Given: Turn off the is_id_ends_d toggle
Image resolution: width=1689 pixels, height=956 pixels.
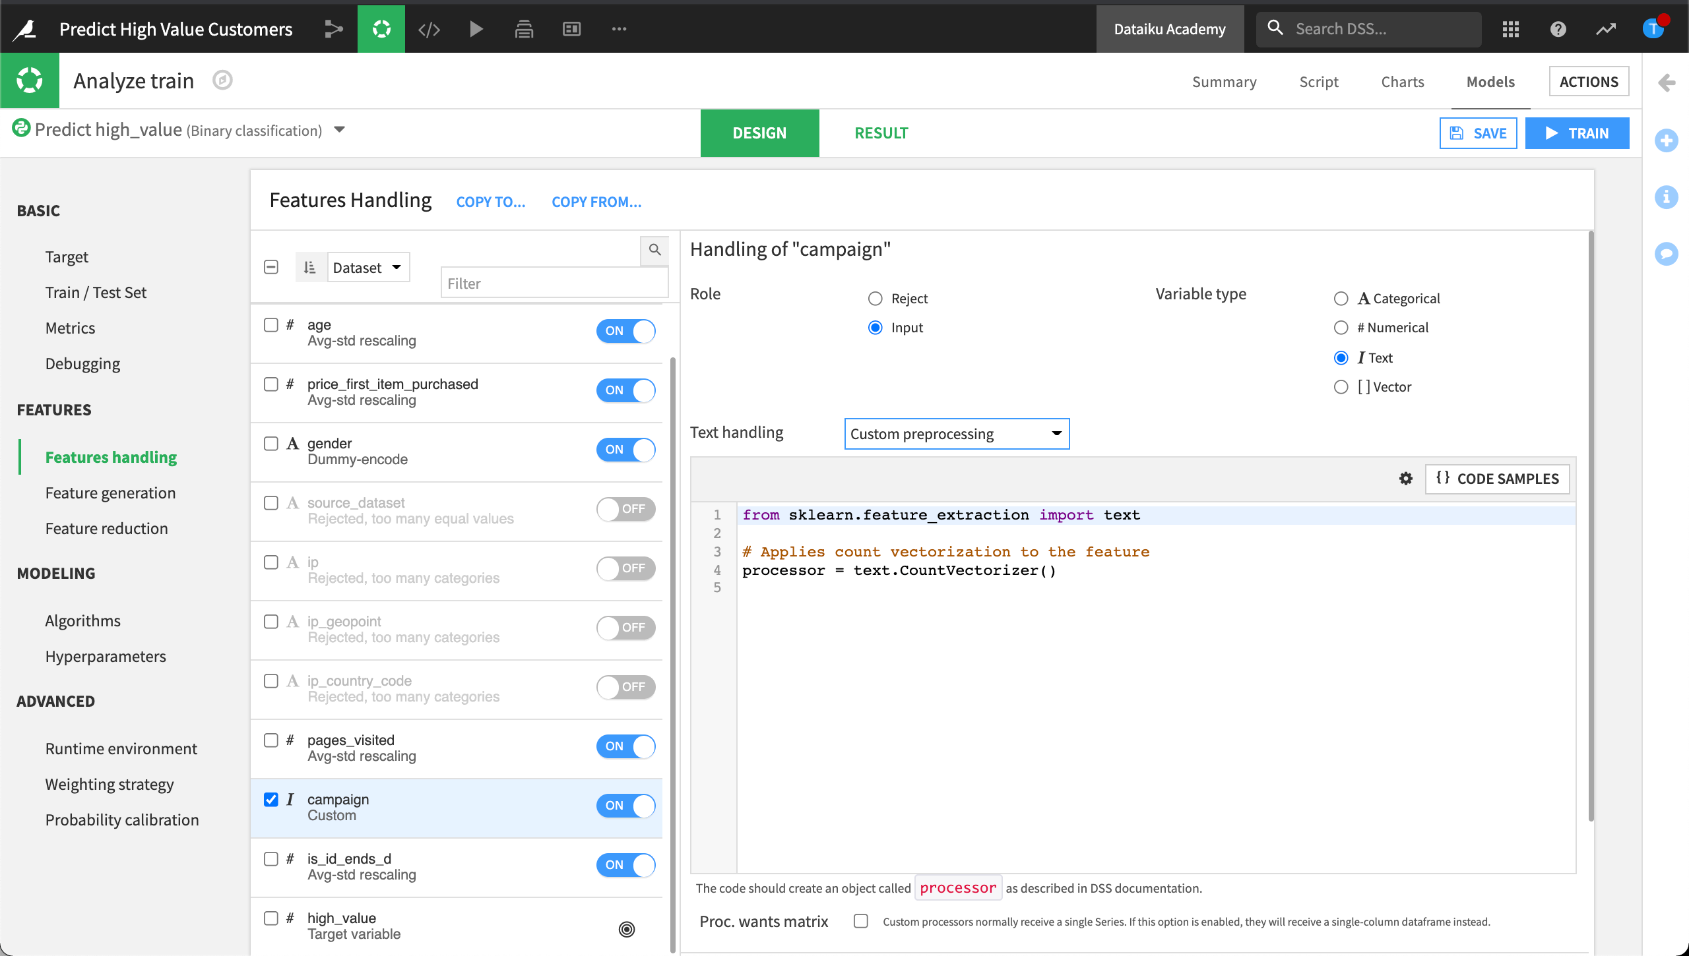Looking at the screenshot, I should point(626,865).
